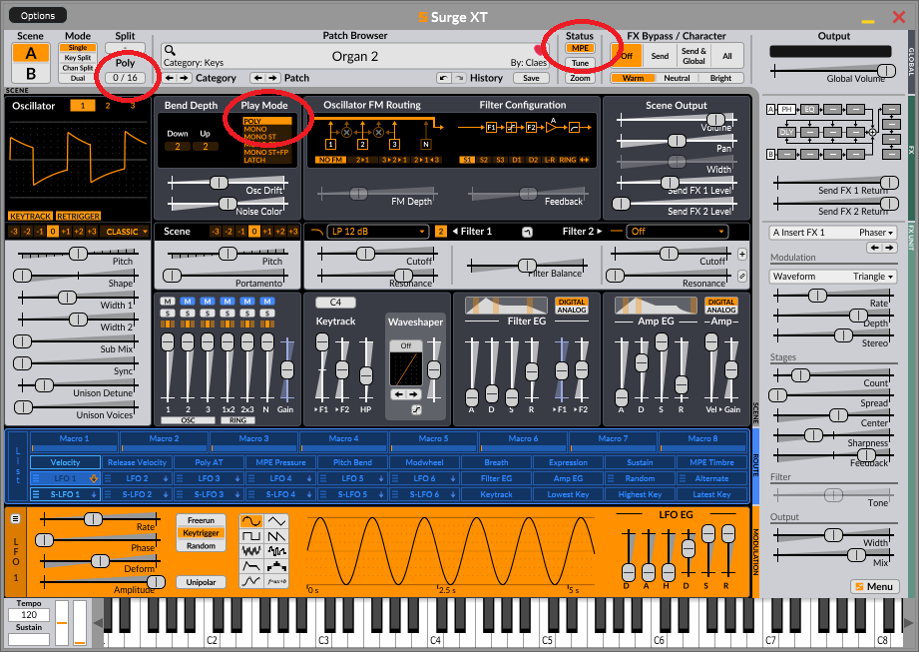919x652 pixels.
Task: Select the step sequencer LFO icon
Action: (x=276, y=566)
